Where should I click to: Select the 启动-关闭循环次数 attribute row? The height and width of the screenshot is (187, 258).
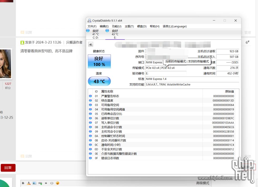(x=162, y=140)
